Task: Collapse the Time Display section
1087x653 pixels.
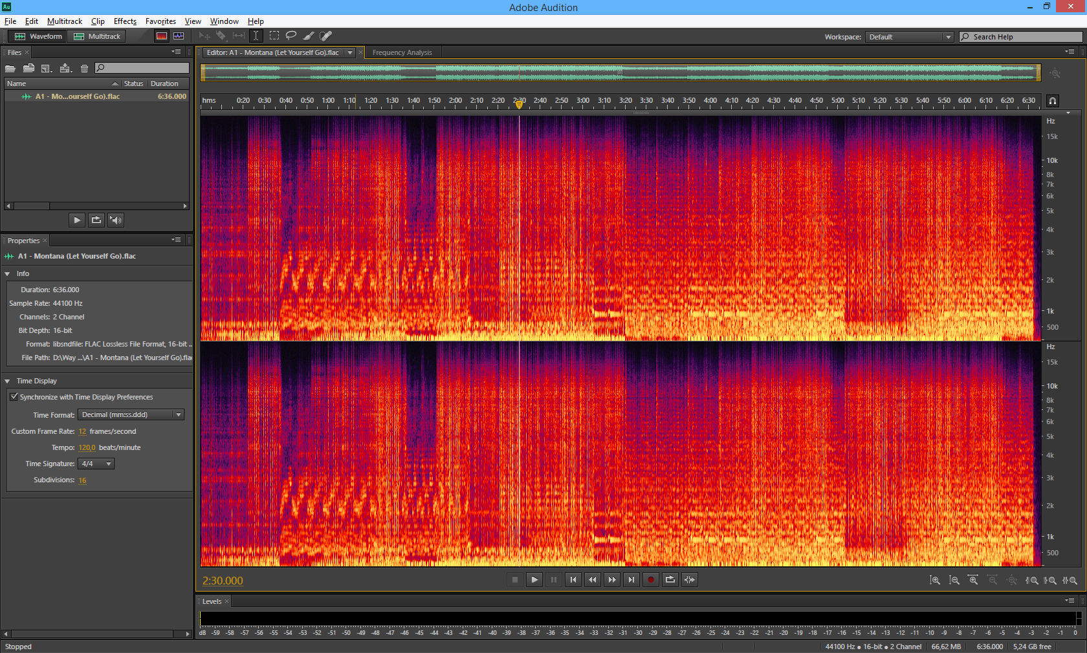Action: pos(7,381)
